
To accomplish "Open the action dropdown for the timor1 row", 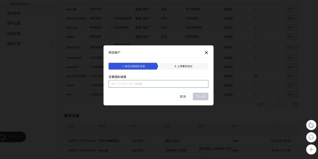I will pyautogui.click(x=291, y=85).
